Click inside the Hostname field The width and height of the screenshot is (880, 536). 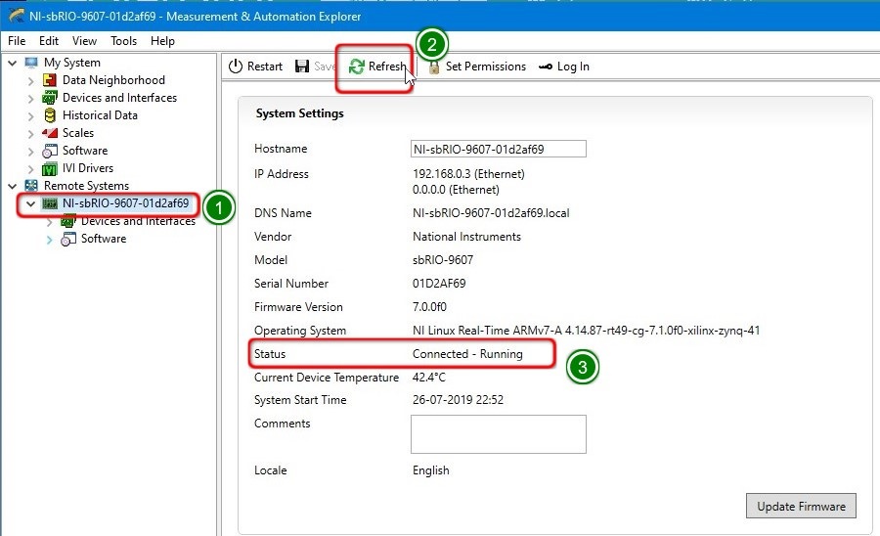(499, 149)
